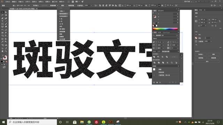
Task: Click the 裁剪图像 button in control bar
Action: click(71, 6)
